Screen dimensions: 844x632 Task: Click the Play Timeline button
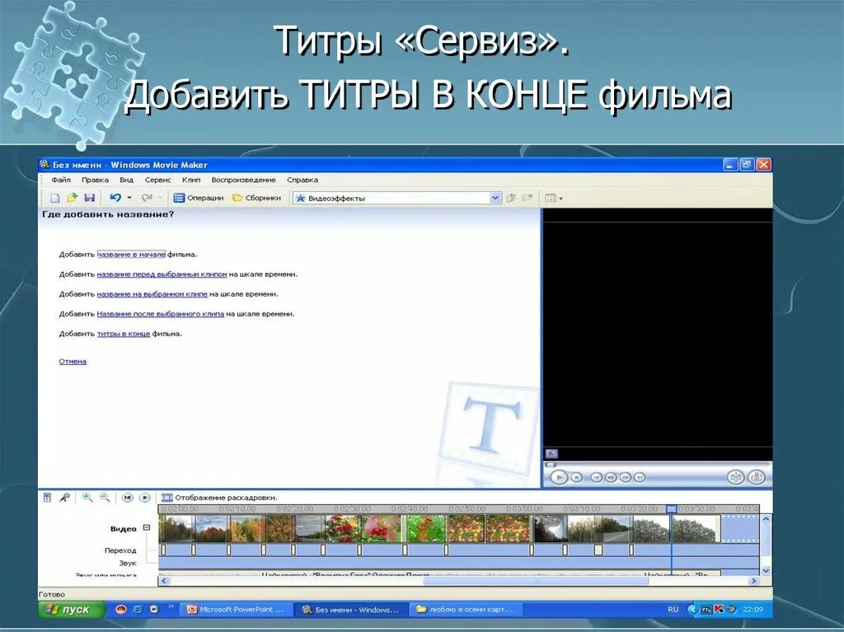(145, 498)
